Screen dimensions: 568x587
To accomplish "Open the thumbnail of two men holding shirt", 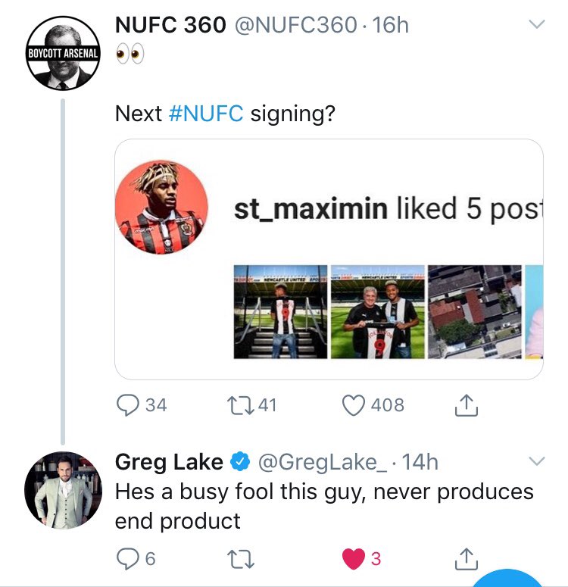I will pyautogui.click(x=378, y=312).
